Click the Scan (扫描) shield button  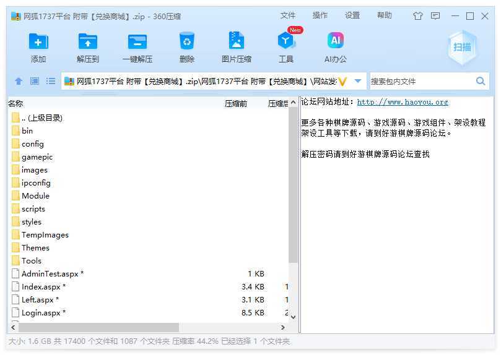pyautogui.click(x=462, y=48)
